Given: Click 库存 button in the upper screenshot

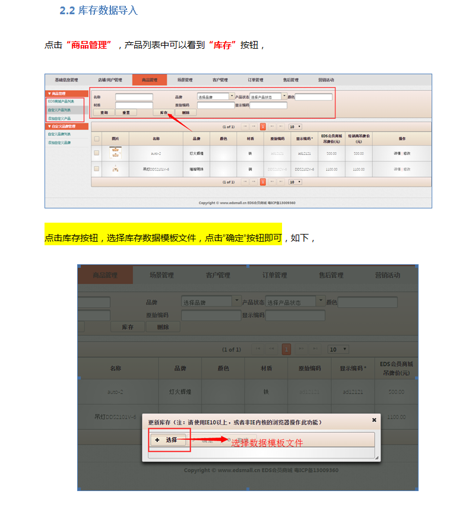Looking at the screenshot, I should [x=164, y=113].
